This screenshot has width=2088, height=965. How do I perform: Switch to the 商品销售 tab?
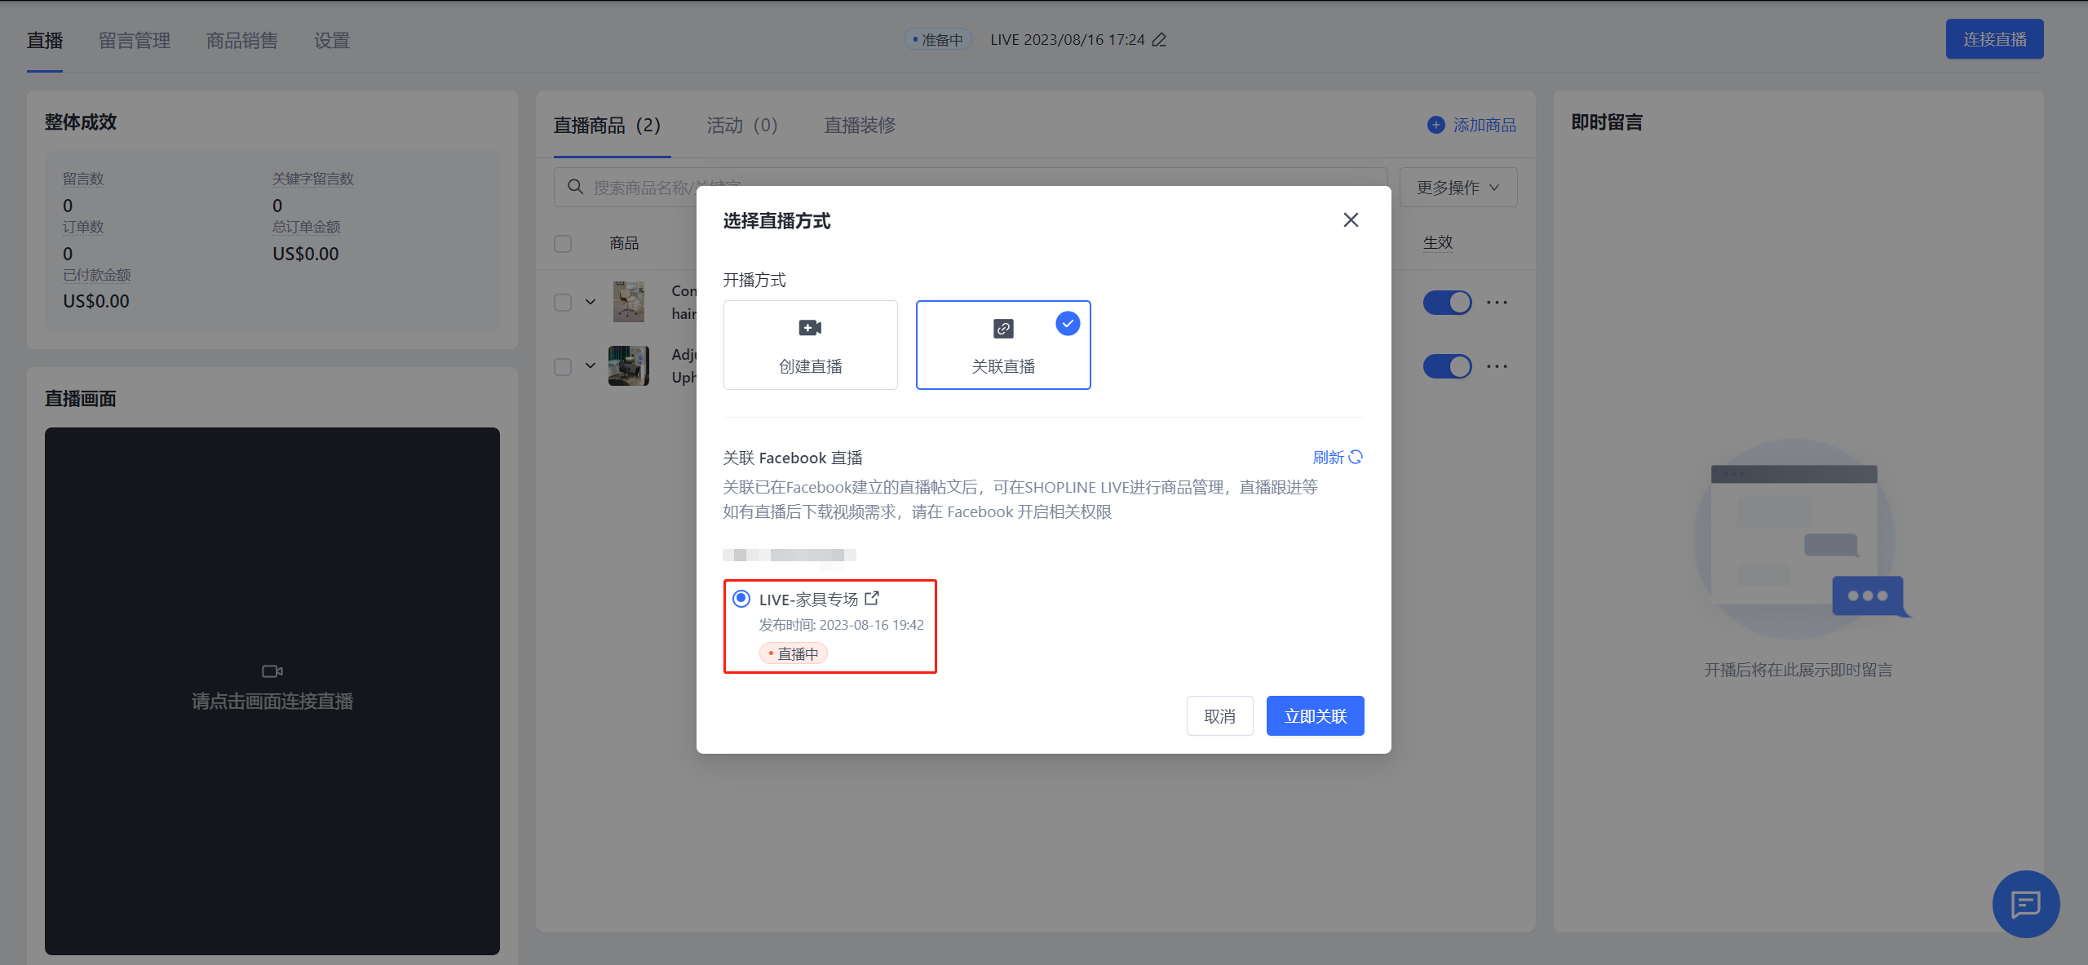pos(242,40)
